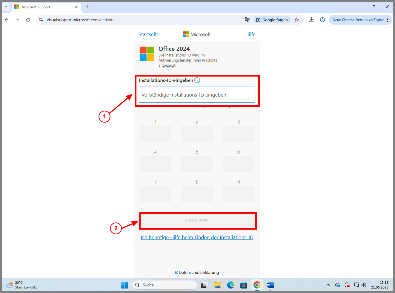This screenshot has height=293, width=395.
Task: Click the network display tray icon
Action: 356,285
